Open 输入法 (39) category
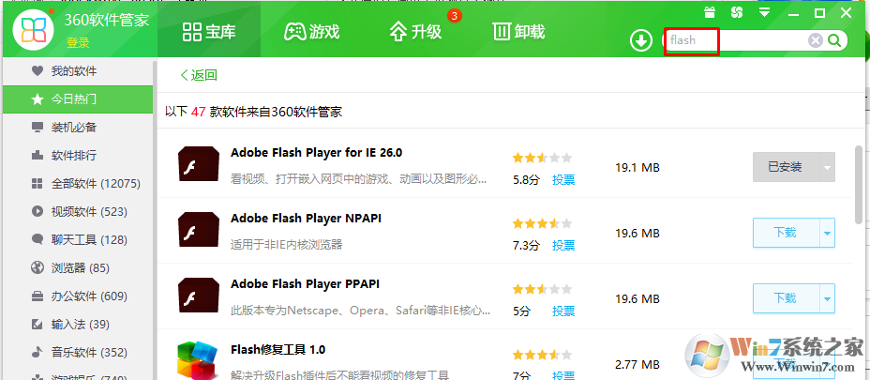The width and height of the screenshot is (870, 380). tap(78, 325)
